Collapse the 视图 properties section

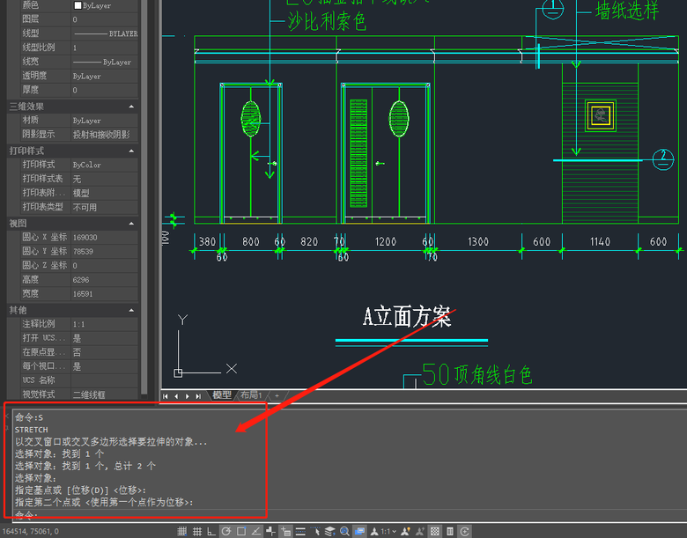[x=131, y=224]
